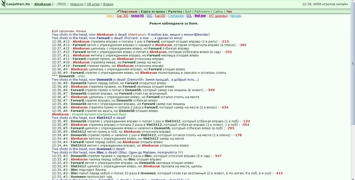
Task: Click the -347 damage value
Action: pyautogui.click(x=217, y=156)
